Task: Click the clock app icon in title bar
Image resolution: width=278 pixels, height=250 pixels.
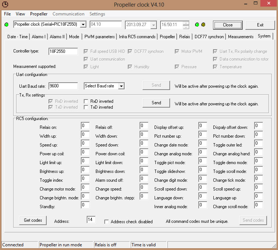Action: click(x=5, y=4)
